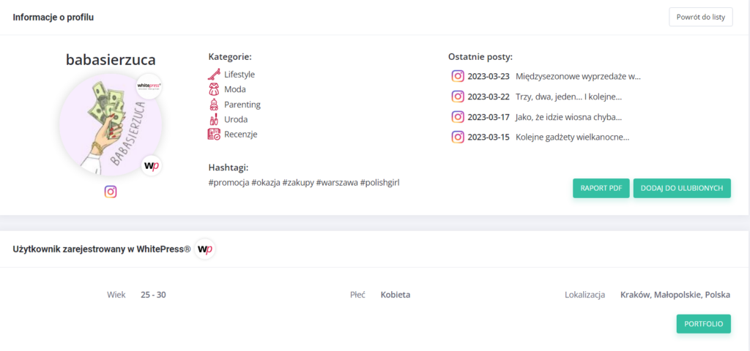This screenshot has height=351, width=750.
Task: Click hashtag #polishgirl
Action: pos(380,182)
